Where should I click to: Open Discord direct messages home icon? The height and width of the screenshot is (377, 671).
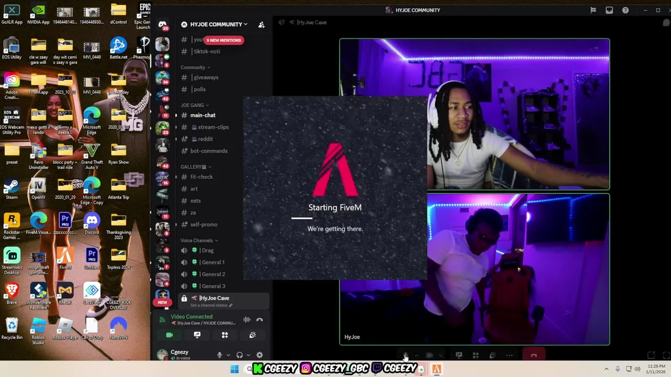(x=163, y=25)
